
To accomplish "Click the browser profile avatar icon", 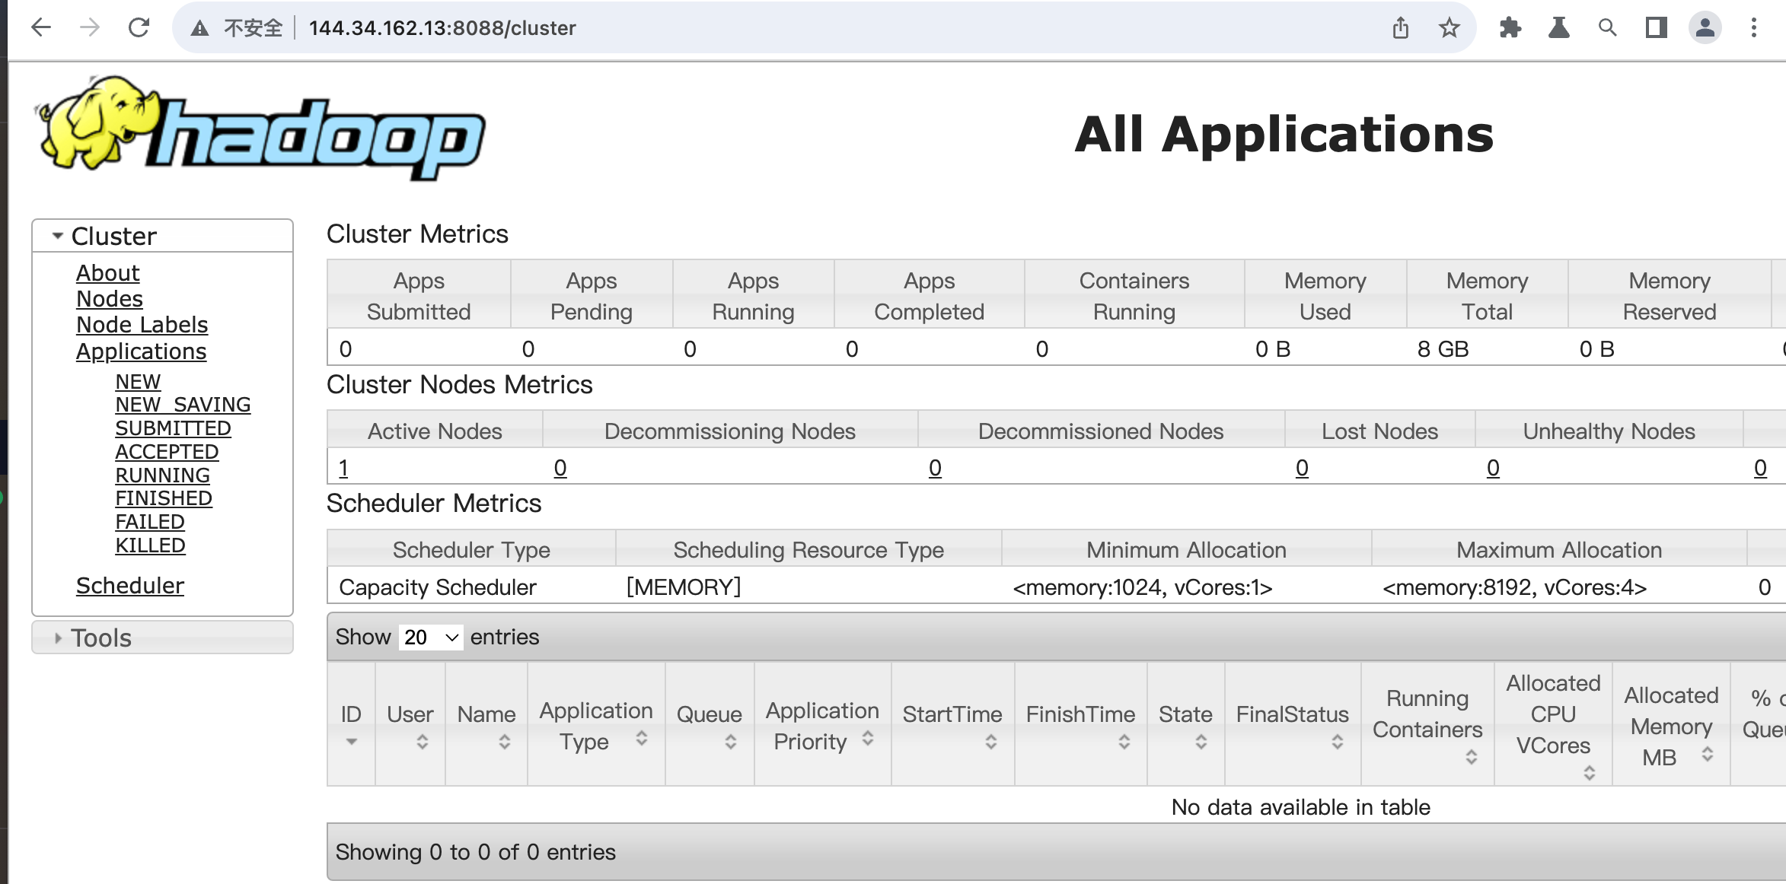I will pos(1705,27).
